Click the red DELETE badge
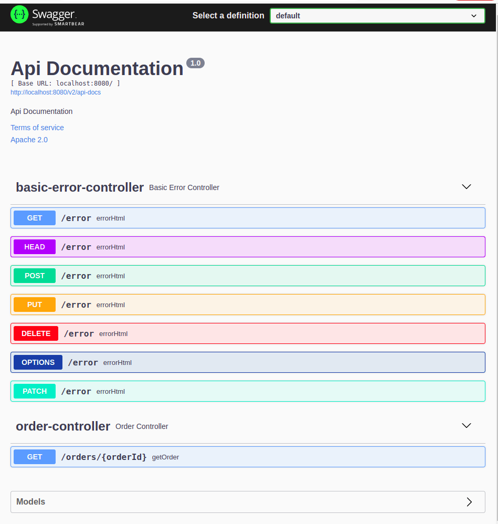The height and width of the screenshot is (524, 498). click(x=35, y=333)
